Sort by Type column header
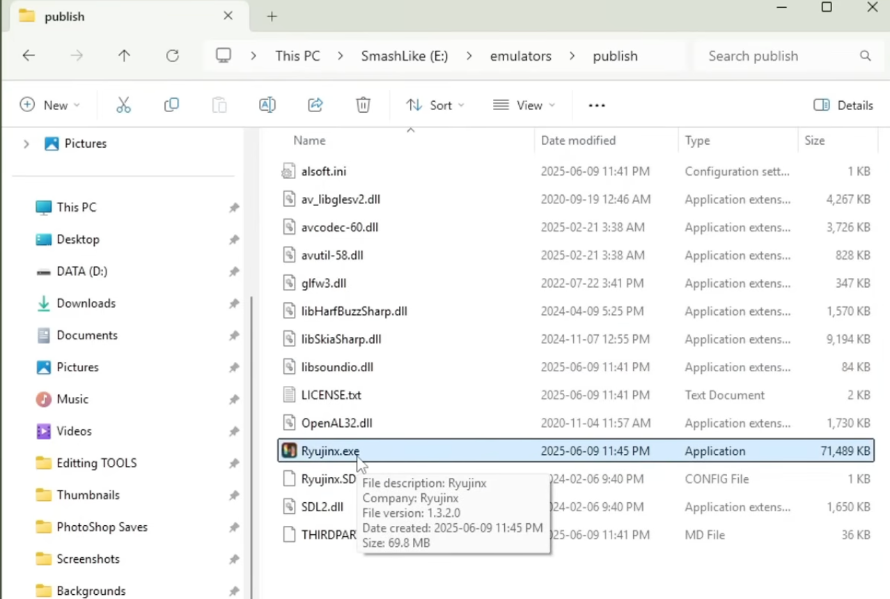Viewport: 890px width, 599px height. pos(697,140)
